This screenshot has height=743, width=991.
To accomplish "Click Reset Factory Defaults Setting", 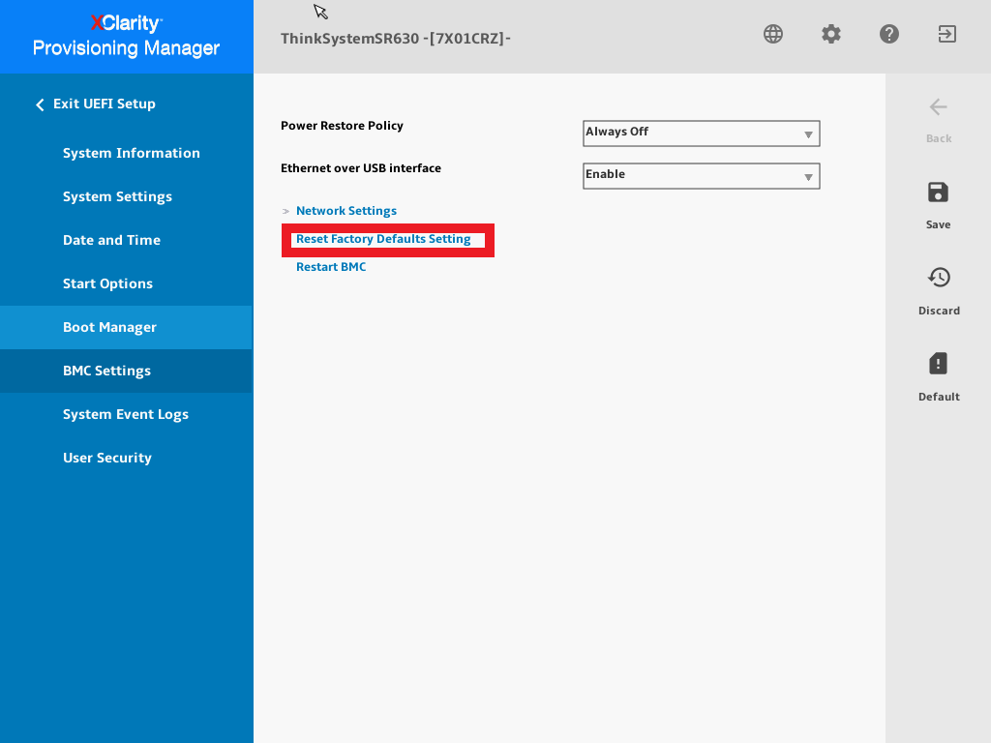I will tap(383, 239).
